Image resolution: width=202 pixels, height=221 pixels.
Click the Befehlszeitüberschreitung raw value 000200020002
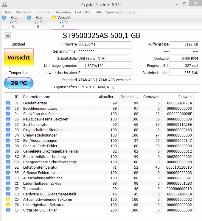179,156
